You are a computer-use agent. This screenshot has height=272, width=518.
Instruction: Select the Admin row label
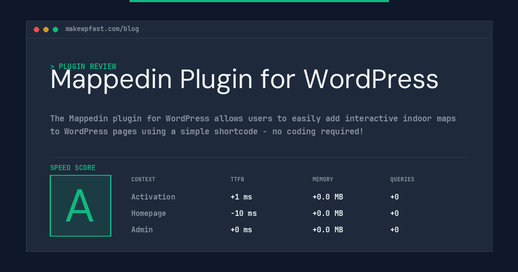(x=142, y=230)
